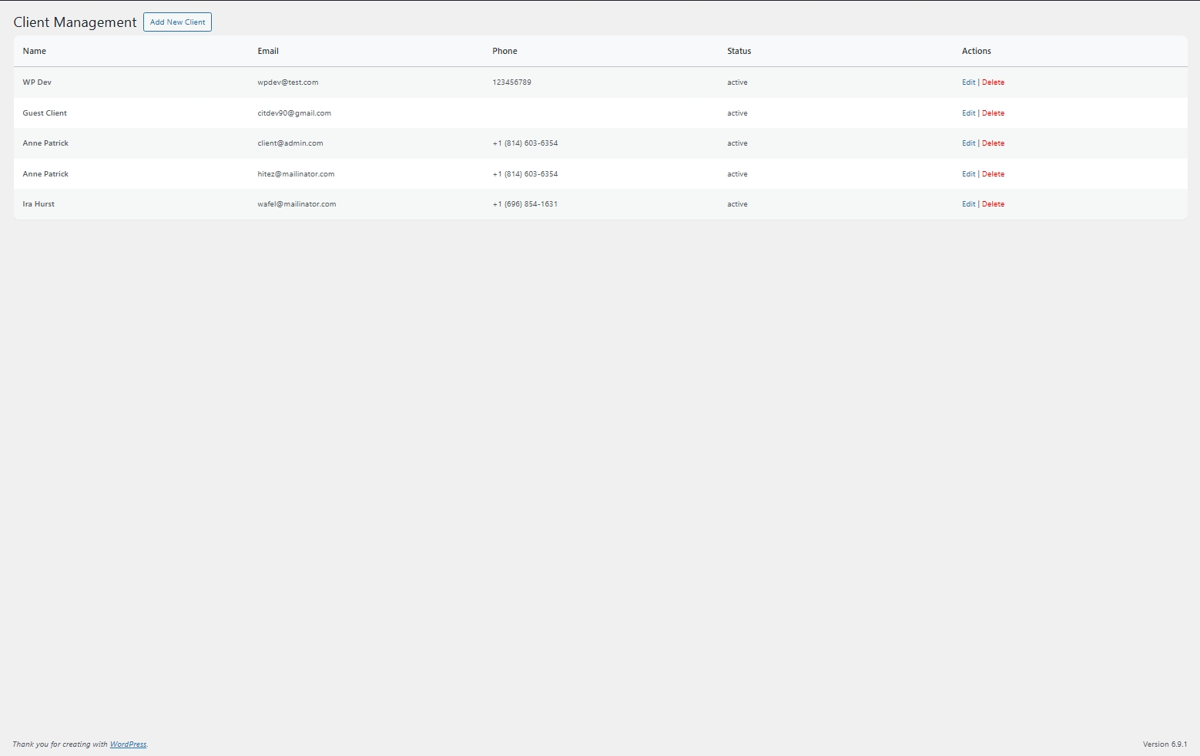
Task: Click Anne Patrick in the client@admin.com row
Action: tap(45, 143)
